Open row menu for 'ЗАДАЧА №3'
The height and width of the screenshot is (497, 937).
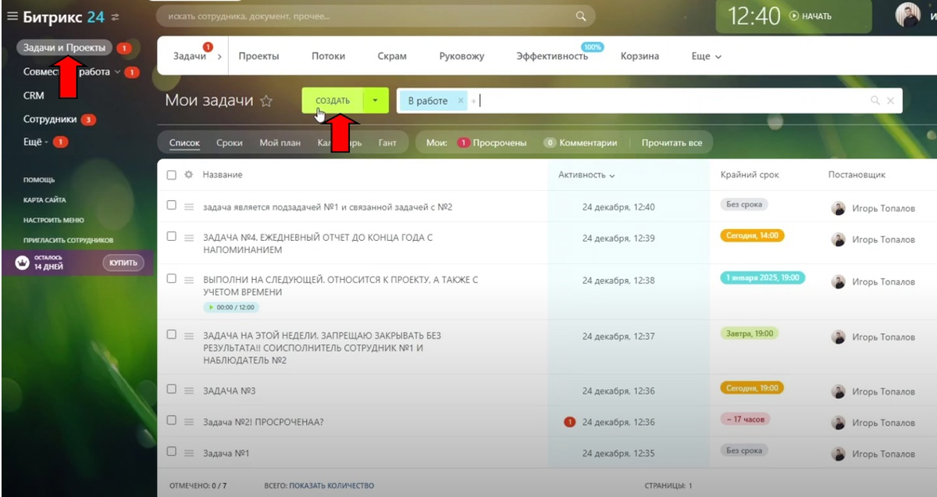189,390
